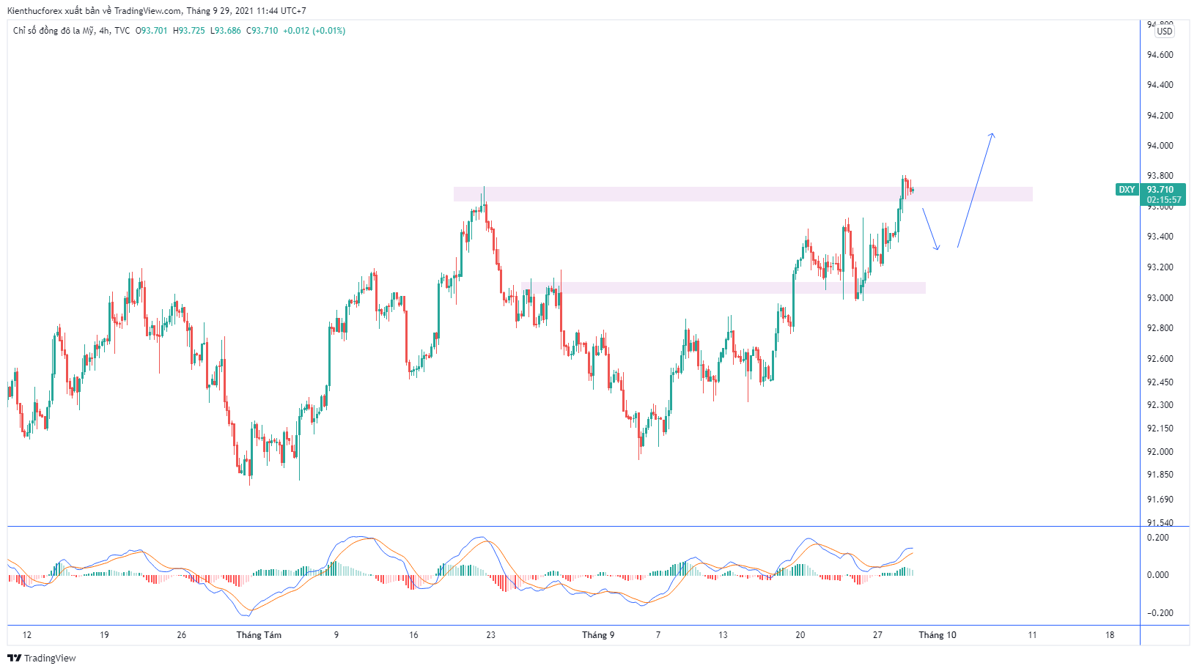The width and height of the screenshot is (1197, 671).
Task: Click the 26 date axis label
Action: point(182,635)
